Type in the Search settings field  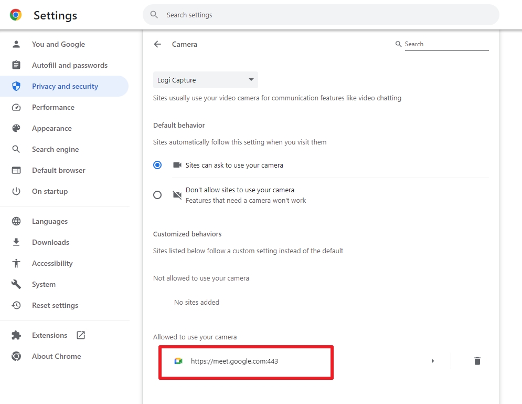(x=321, y=15)
